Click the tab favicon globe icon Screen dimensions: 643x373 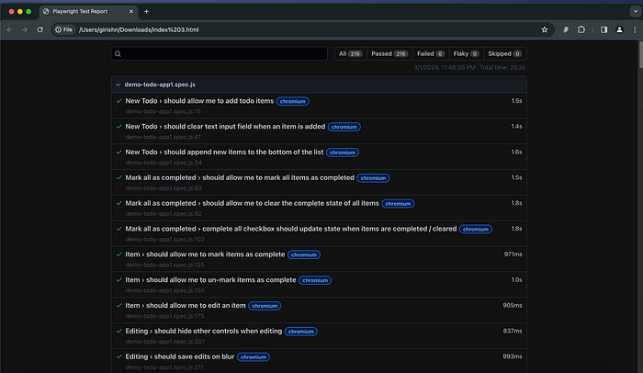pyautogui.click(x=46, y=12)
